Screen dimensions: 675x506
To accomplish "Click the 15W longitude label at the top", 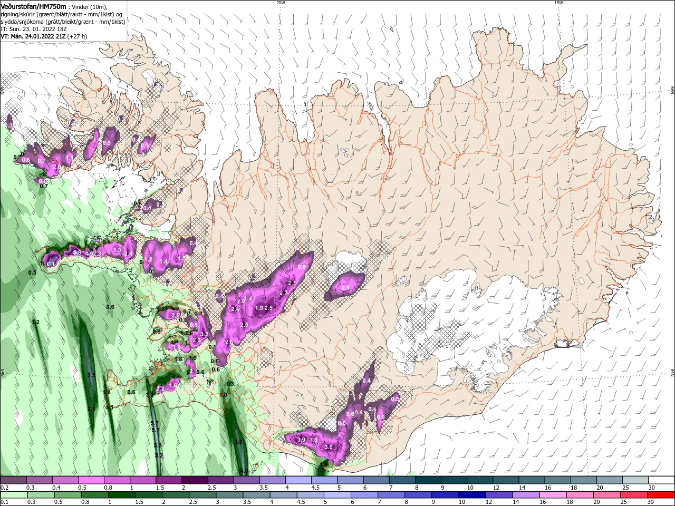I will click(x=558, y=2).
